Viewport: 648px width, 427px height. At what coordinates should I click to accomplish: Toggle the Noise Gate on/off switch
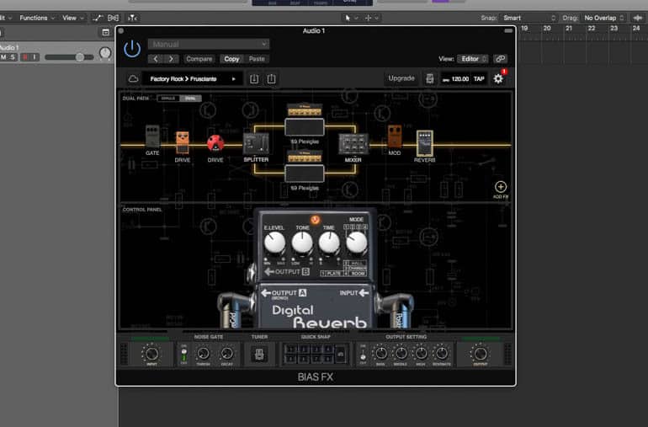click(184, 355)
